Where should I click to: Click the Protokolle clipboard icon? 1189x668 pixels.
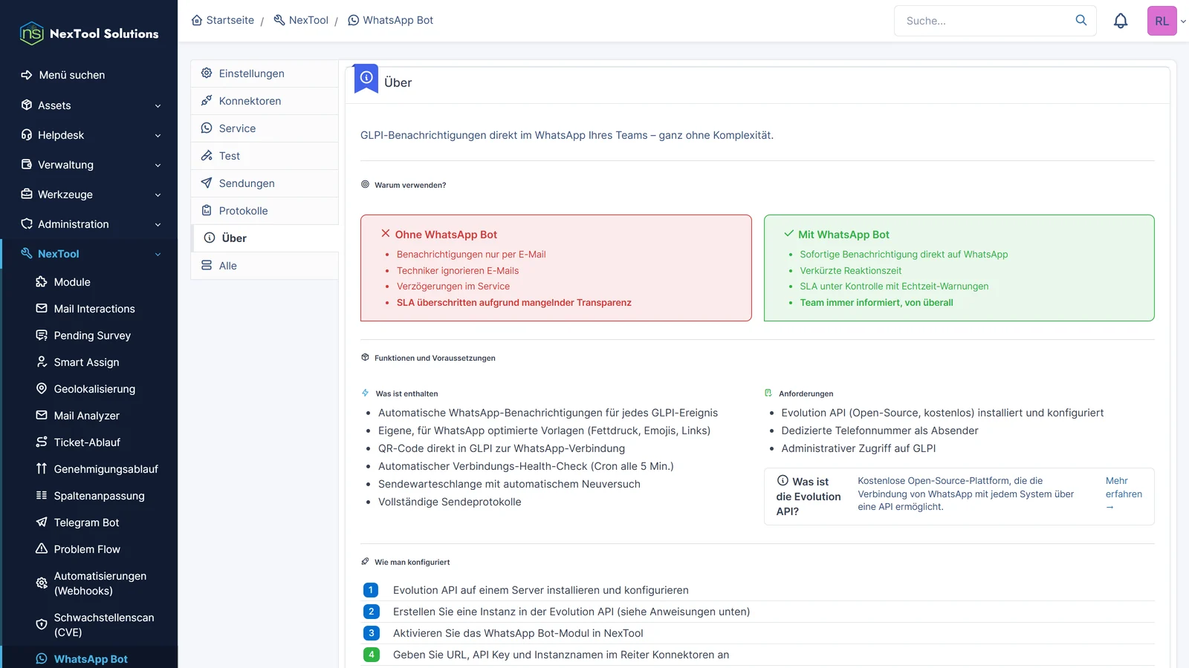(207, 210)
